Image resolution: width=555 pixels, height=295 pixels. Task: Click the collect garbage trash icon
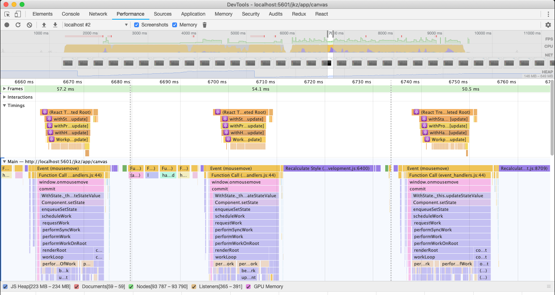tap(205, 25)
